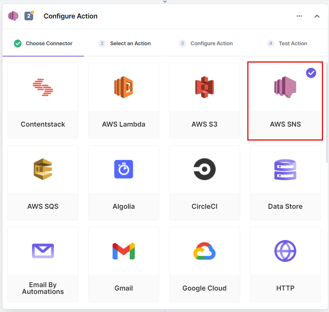Click the Algolia label
The image size is (329, 312).
pyautogui.click(x=123, y=206)
